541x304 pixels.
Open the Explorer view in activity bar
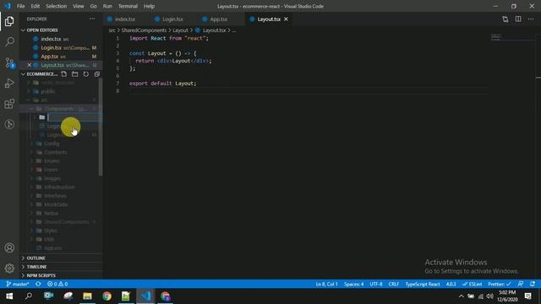coord(9,21)
